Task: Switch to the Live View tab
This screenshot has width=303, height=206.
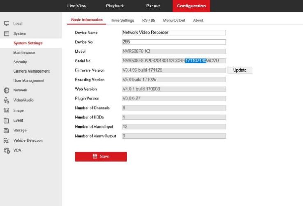Action: pyautogui.click(x=77, y=6)
